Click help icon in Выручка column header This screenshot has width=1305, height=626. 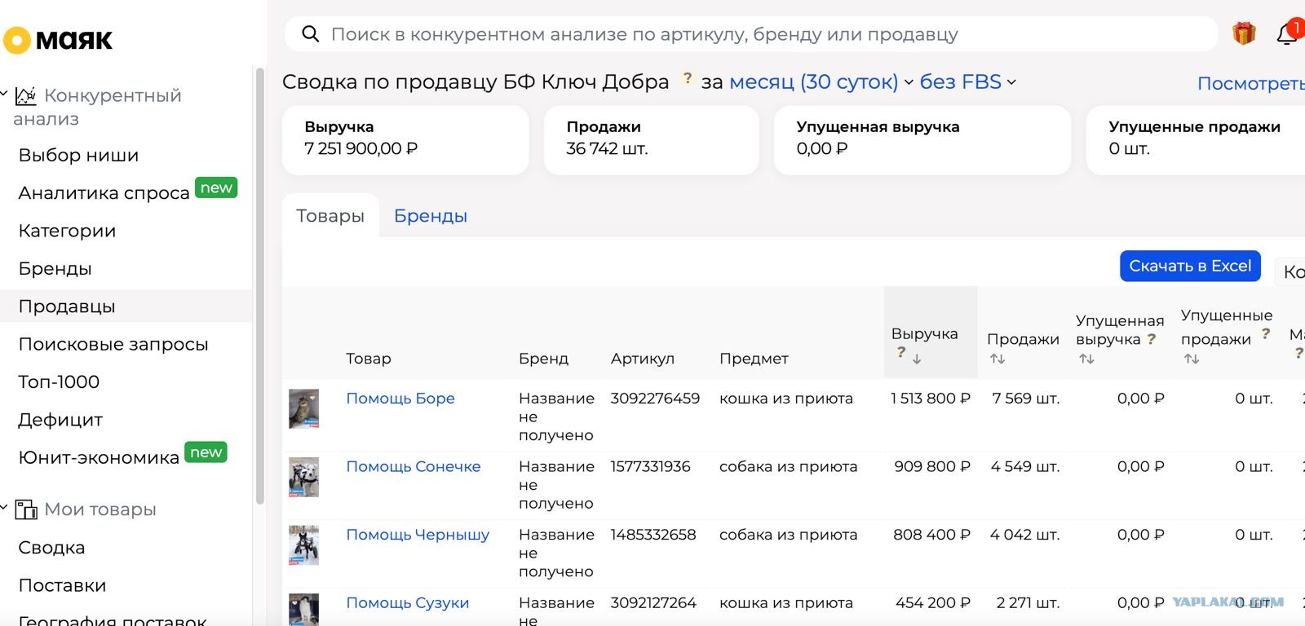900,352
